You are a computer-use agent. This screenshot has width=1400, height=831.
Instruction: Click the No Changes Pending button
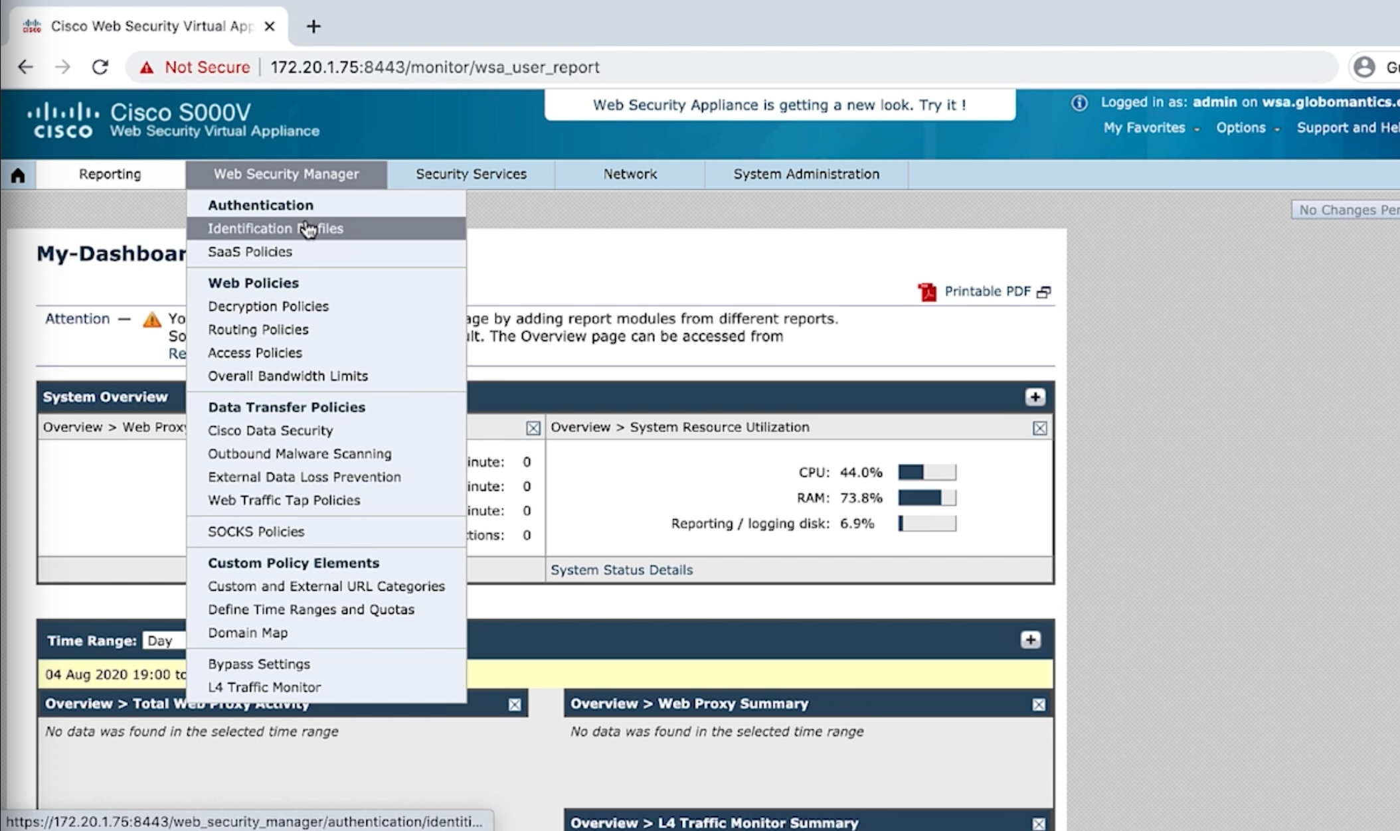[1346, 210]
